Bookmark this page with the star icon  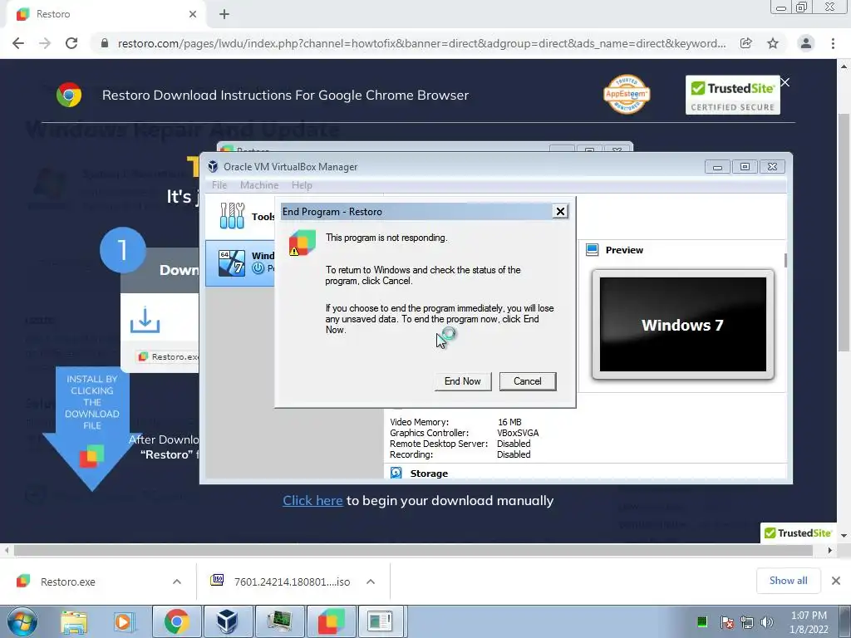773,43
